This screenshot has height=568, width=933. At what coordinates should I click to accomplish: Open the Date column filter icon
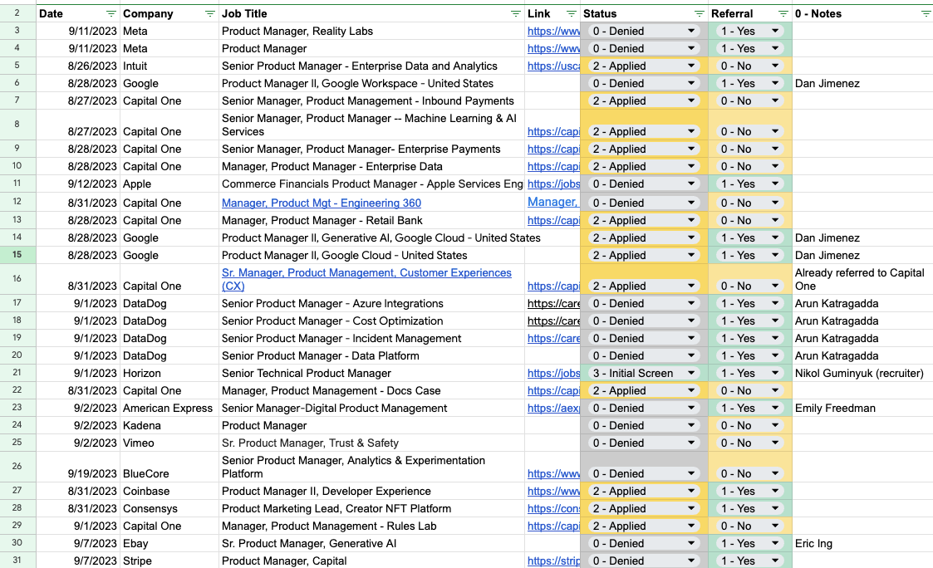click(x=110, y=13)
